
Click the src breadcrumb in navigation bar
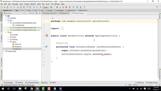(x=22, y=10)
